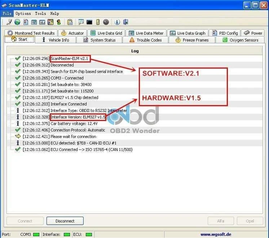Select 'Please wait for connection' log row
This screenshot has height=238, width=269.
point(135,137)
